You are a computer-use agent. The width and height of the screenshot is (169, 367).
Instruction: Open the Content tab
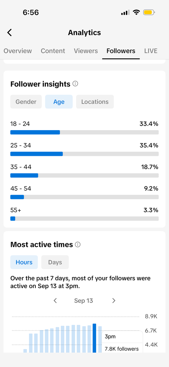click(x=53, y=51)
